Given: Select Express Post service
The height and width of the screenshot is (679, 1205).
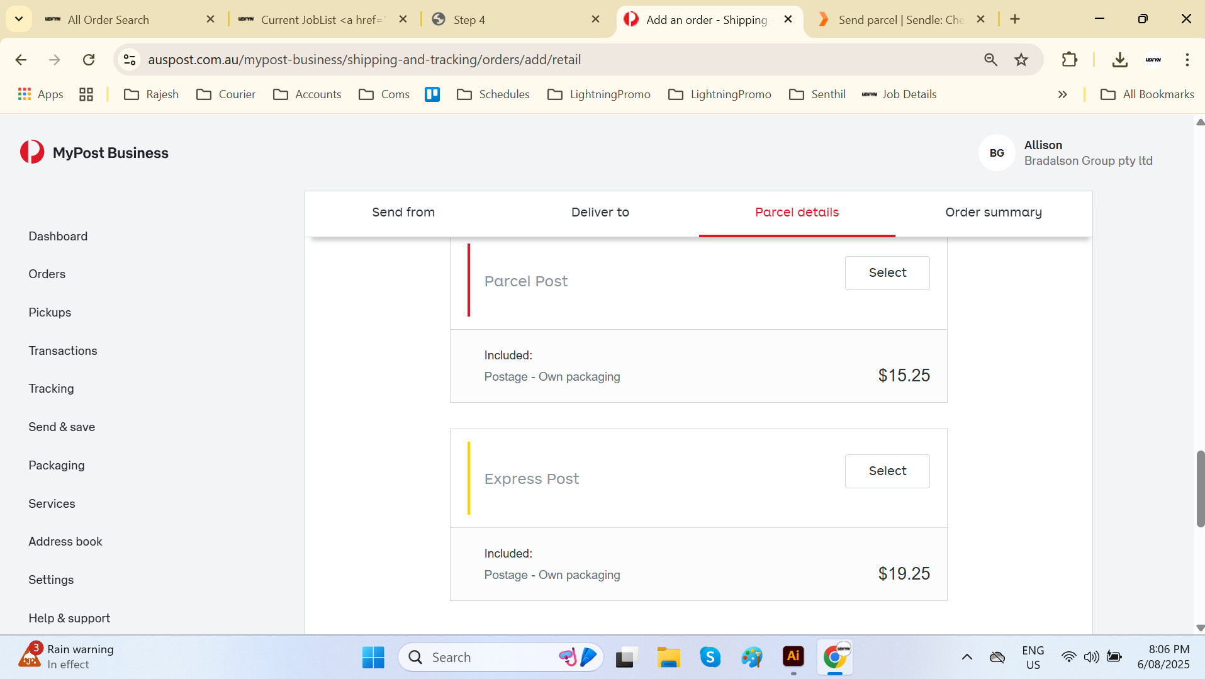Looking at the screenshot, I should [x=887, y=471].
